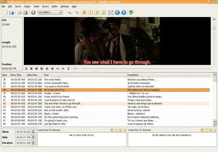Toggle Bold in the main toolbar
Image resolution: width=218 pixels, height=152 pixels.
pos(84,13)
